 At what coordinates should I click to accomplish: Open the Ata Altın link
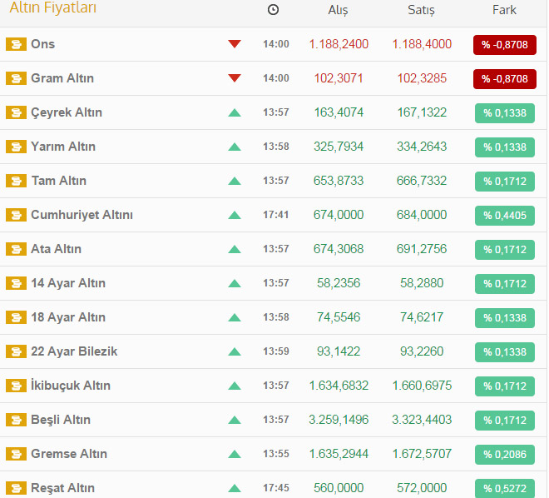point(56,249)
